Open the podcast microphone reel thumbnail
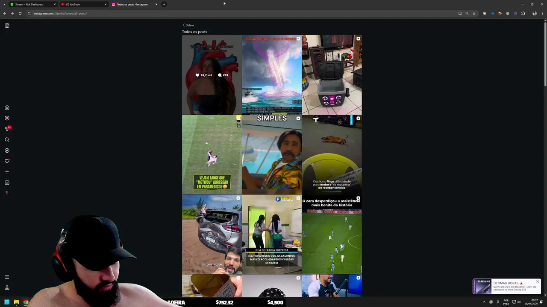The width and height of the screenshot is (547, 307). 332,286
